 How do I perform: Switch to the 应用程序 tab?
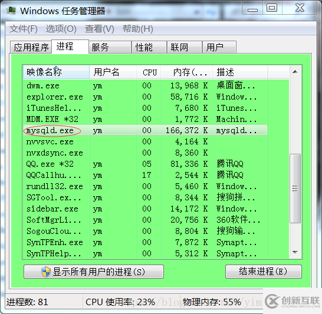tap(31, 47)
